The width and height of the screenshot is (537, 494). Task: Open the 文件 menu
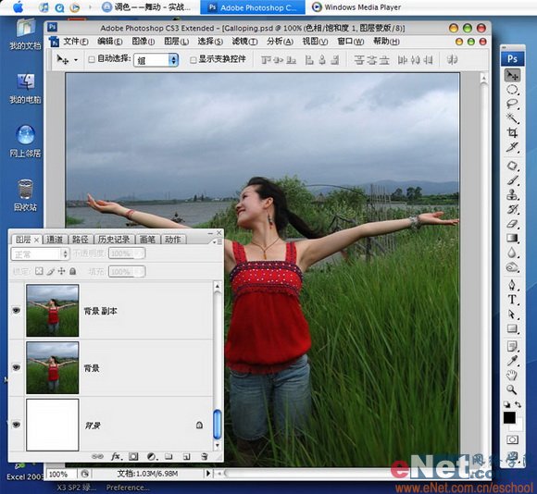point(75,42)
